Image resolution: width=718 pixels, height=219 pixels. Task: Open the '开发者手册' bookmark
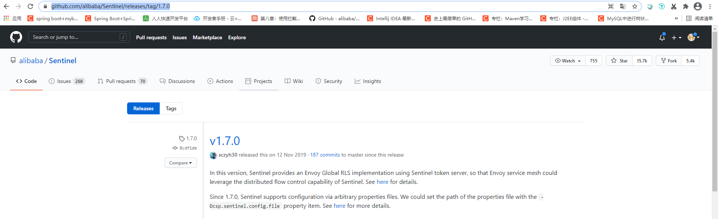pyautogui.click(x=218, y=18)
